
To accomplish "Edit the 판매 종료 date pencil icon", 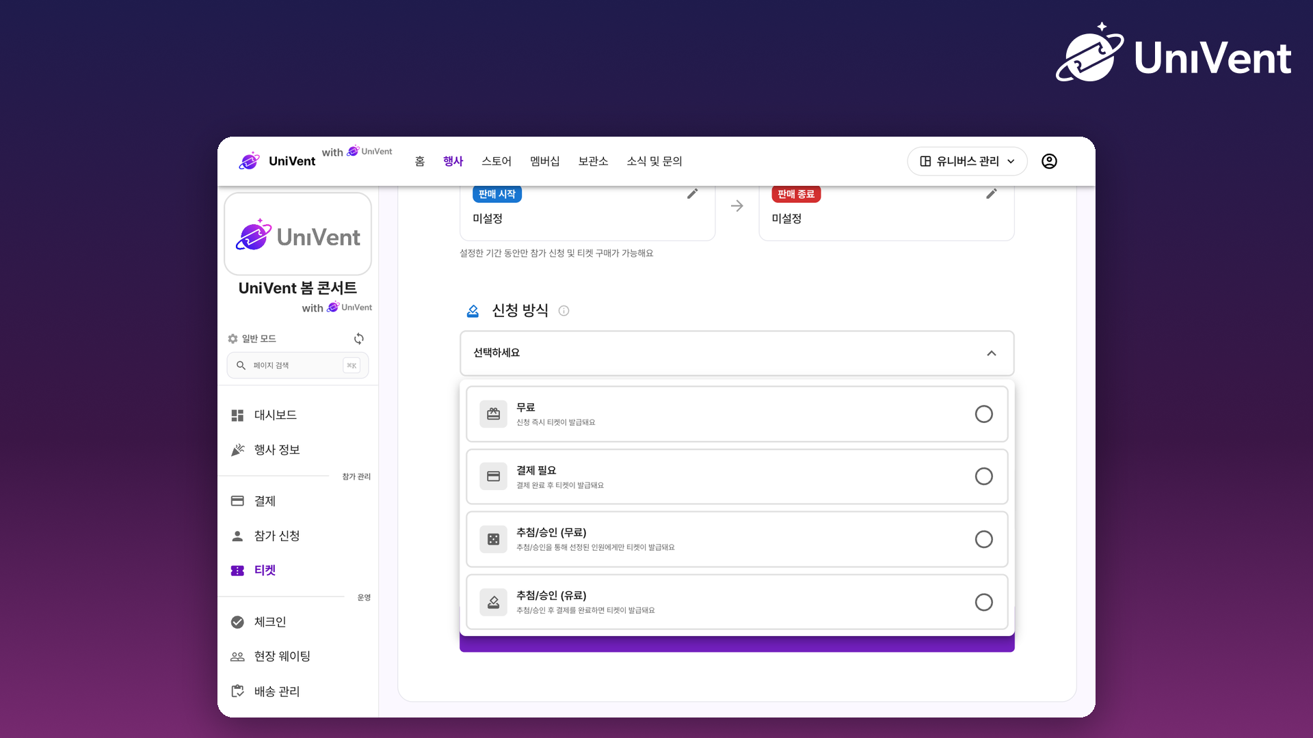I will tap(992, 194).
